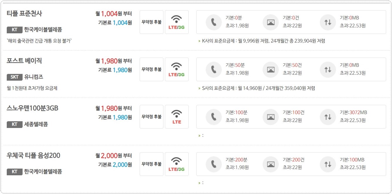Click the call icon for 티플 표준천사 plan

tap(213, 22)
